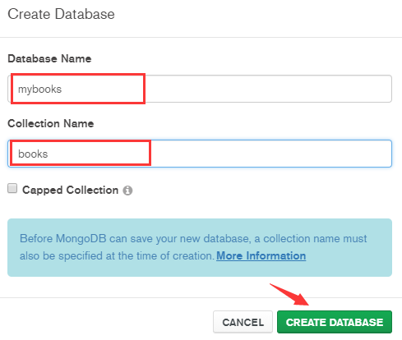Screen dimensions: 402x340
Task: Open the More Information link
Action: 261,255
